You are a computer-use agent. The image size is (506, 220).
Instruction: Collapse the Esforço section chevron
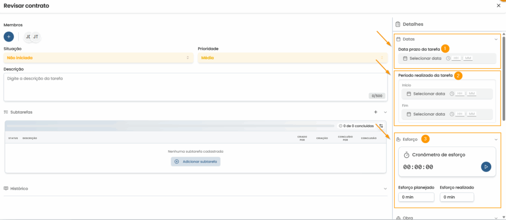[496, 139]
